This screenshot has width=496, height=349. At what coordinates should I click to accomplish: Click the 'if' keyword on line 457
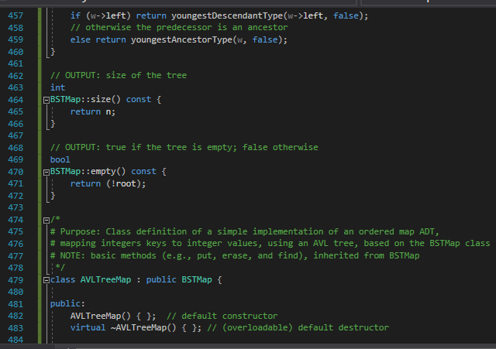tap(75, 15)
